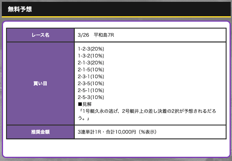The width and height of the screenshot is (232, 161).
Task: Click the race name 3/26 平和島7R
Action: pyautogui.click(x=96, y=35)
